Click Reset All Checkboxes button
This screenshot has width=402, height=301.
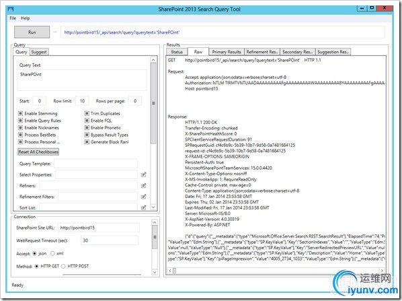[38, 152]
